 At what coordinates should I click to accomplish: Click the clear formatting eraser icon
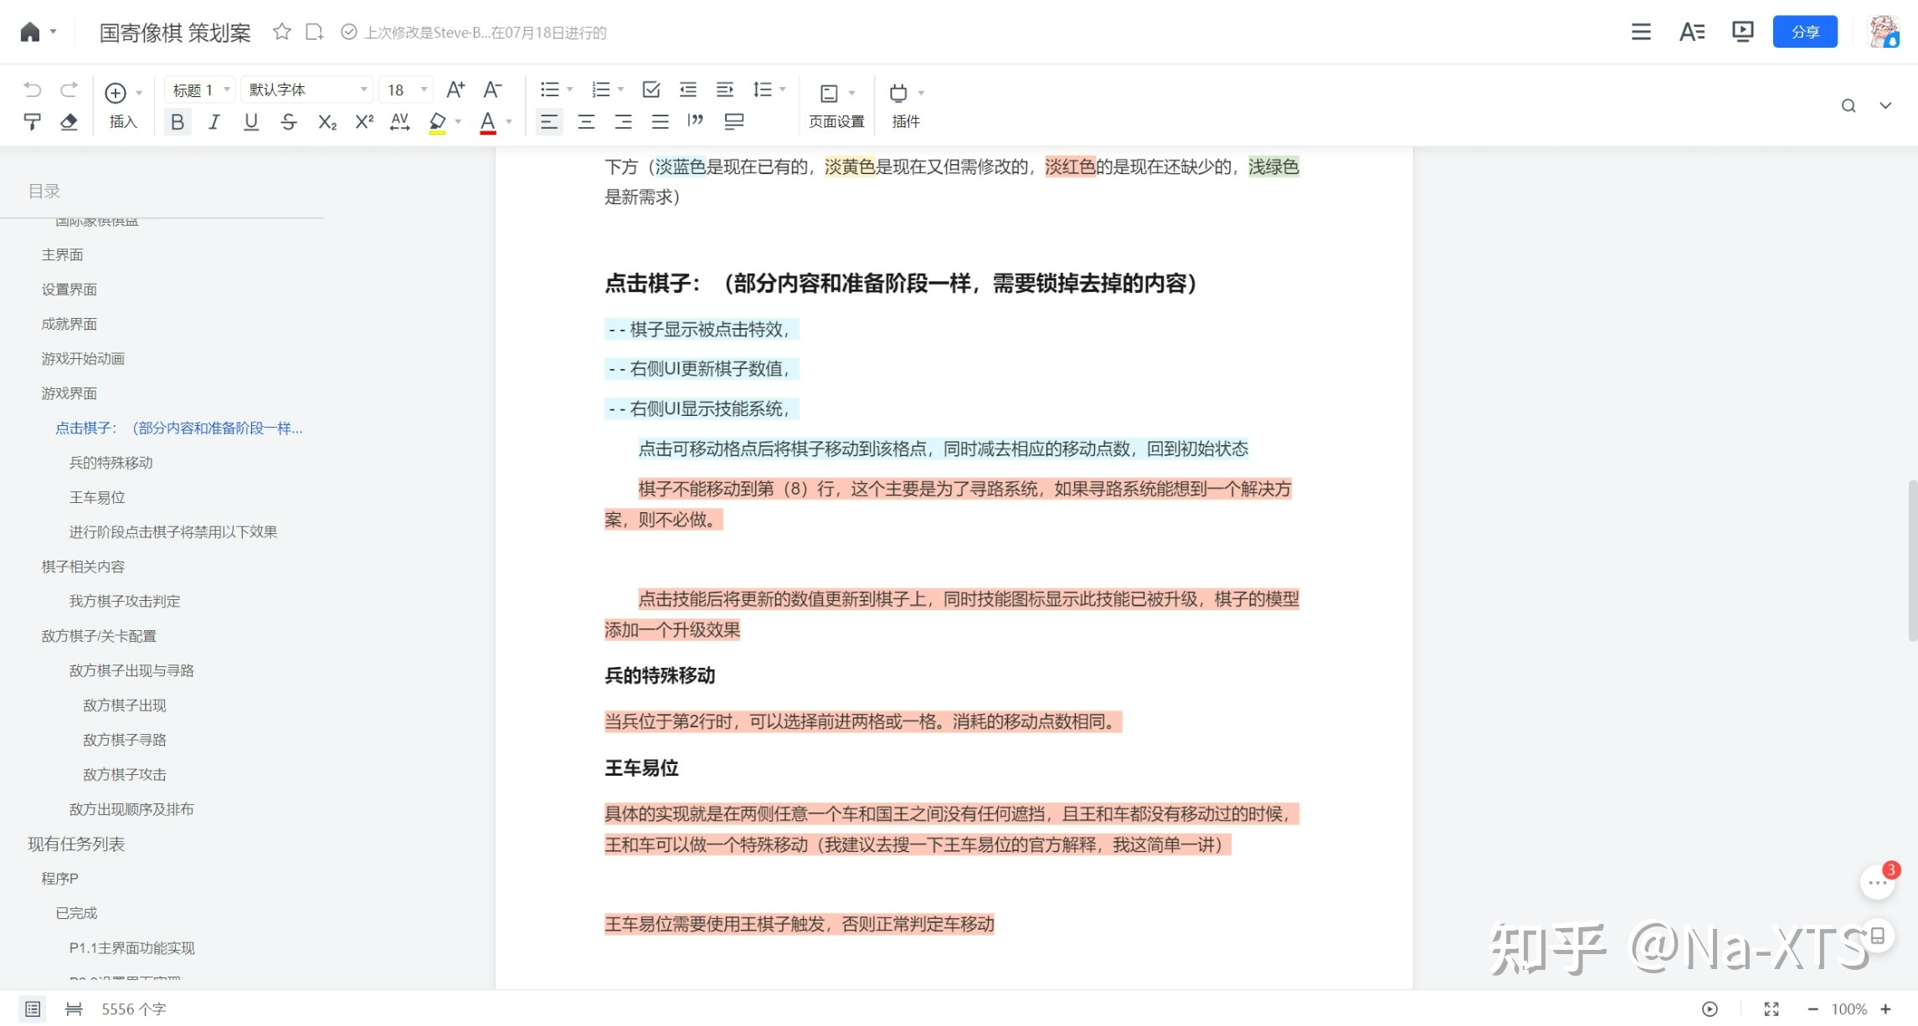[69, 122]
